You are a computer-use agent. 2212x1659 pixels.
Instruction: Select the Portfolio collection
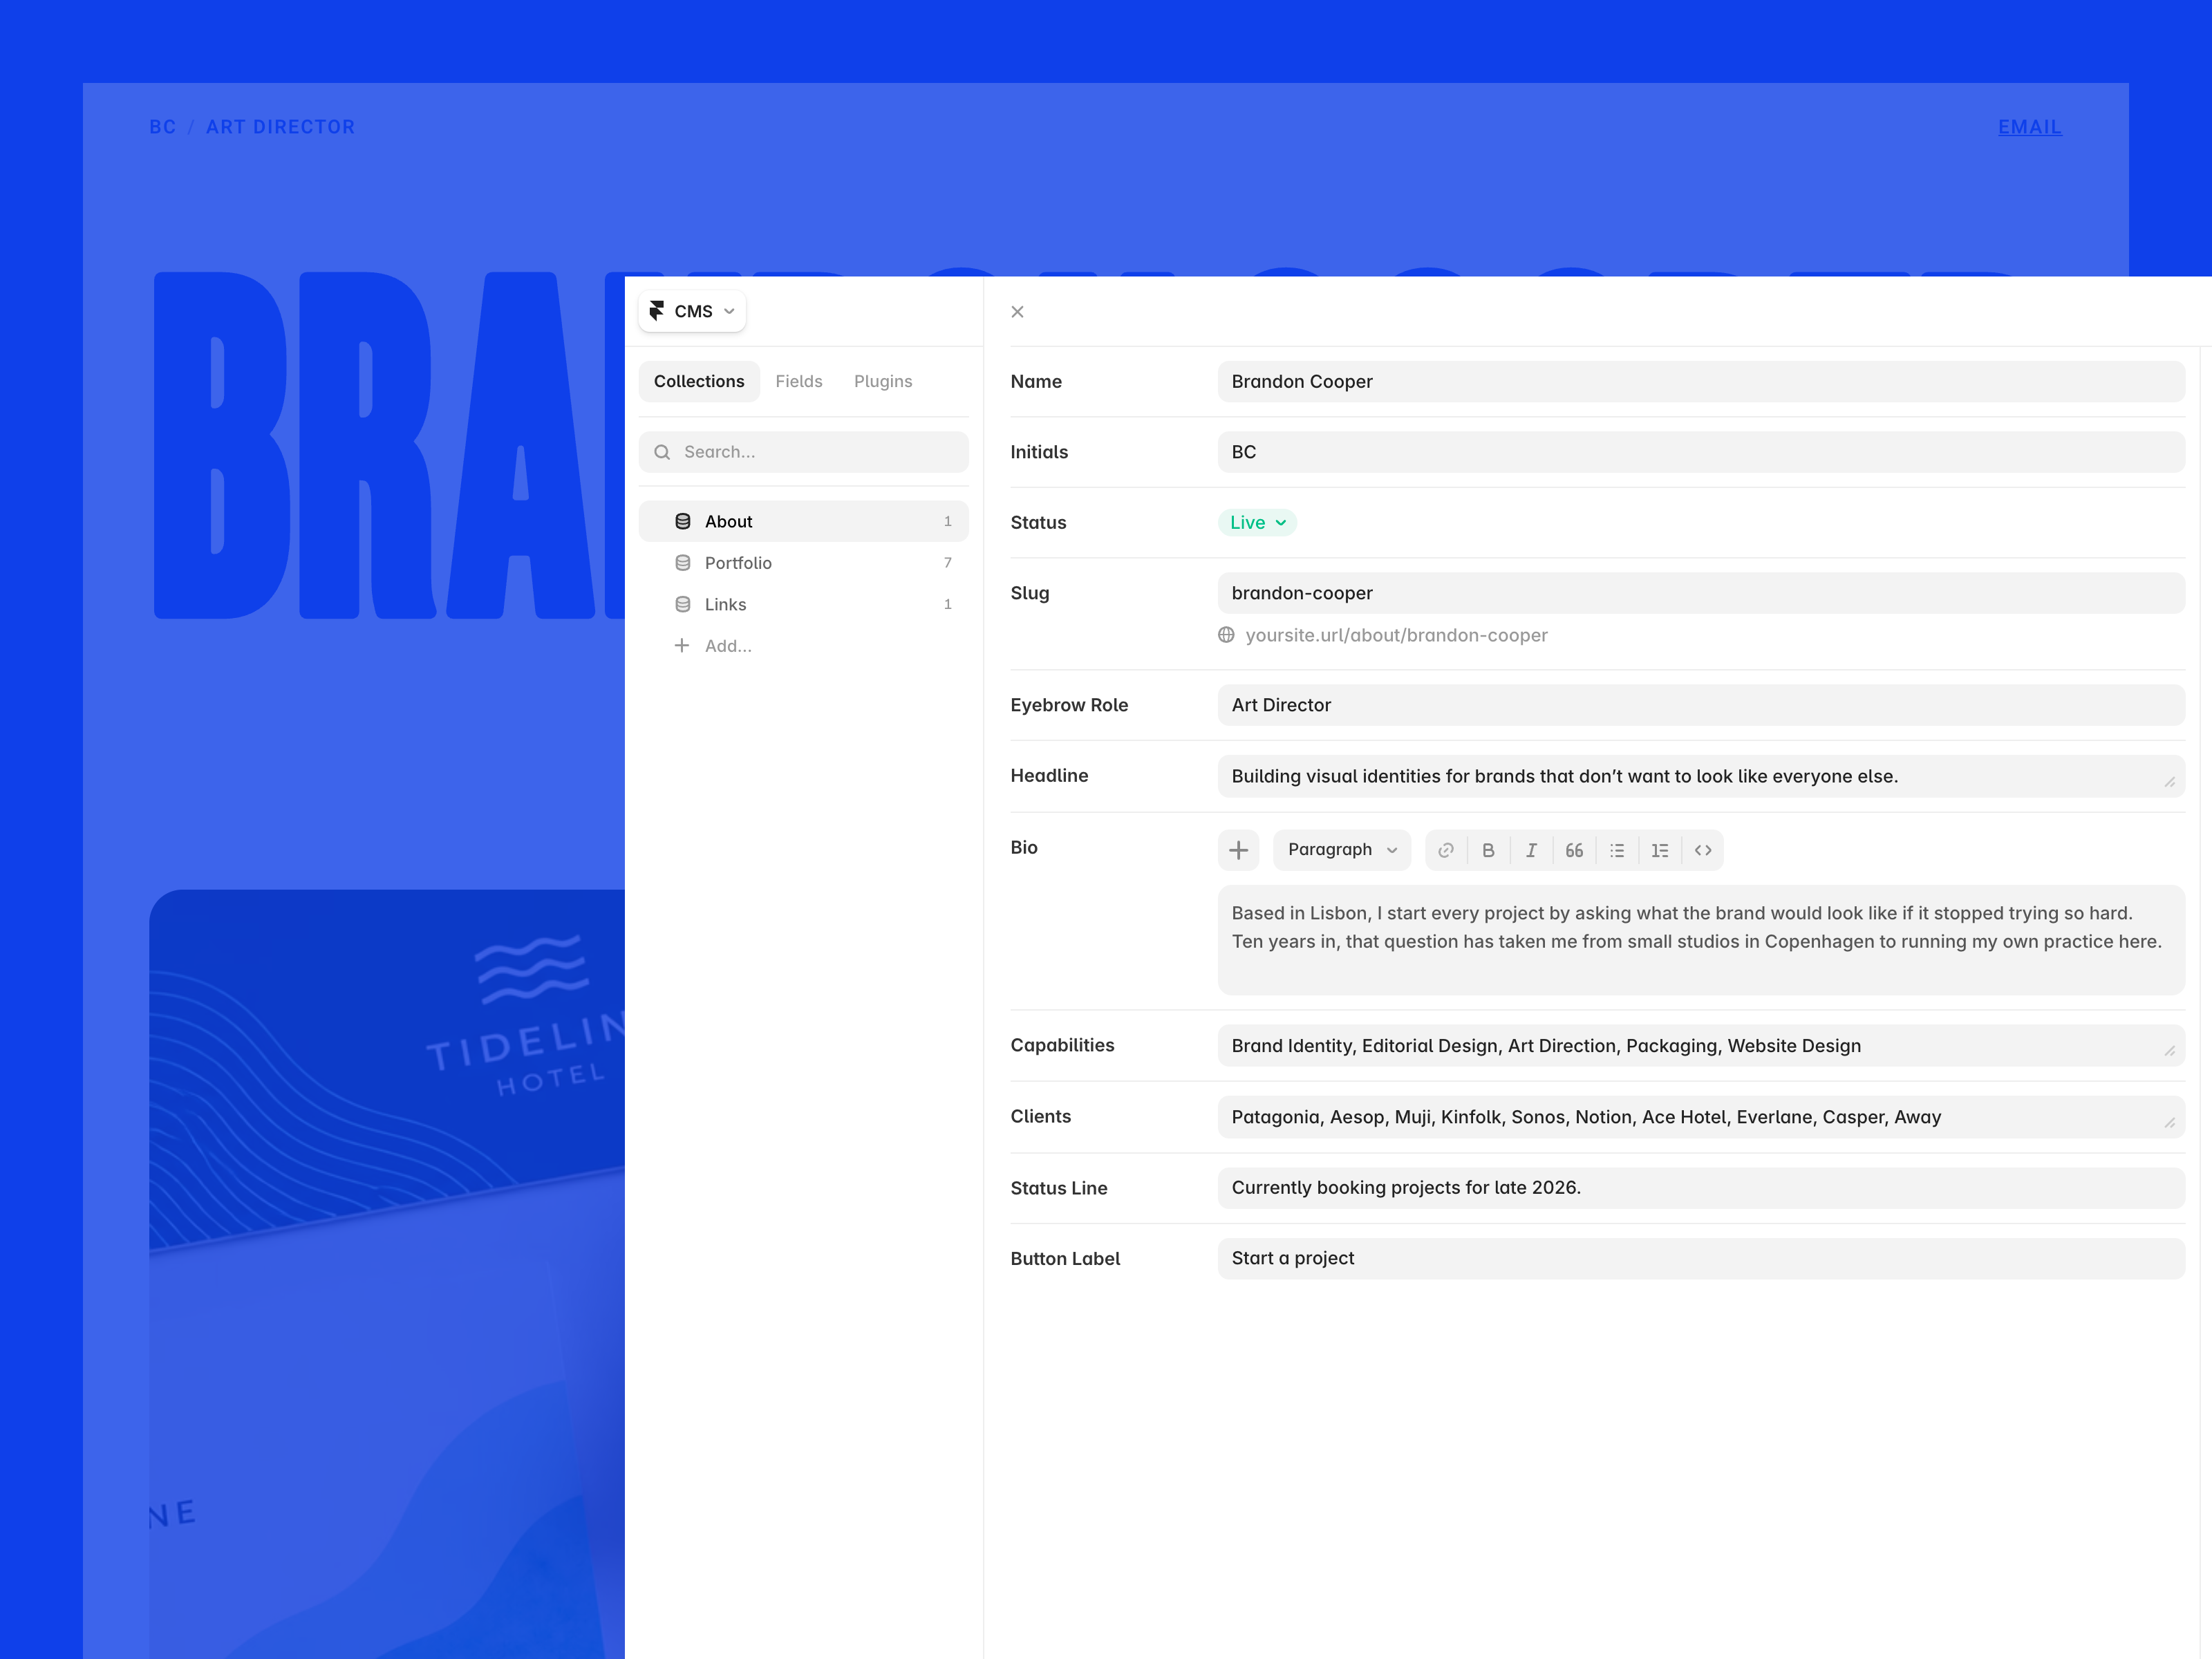pyautogui.click(x=804, y=563)
